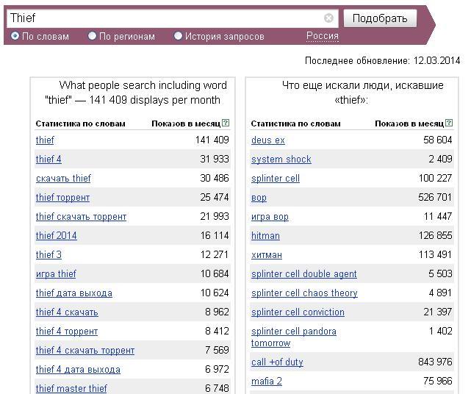The width and height of the screenshot is (471, 394).
Task: Open the thief дата выхода link
Action: tap(74, 293)
